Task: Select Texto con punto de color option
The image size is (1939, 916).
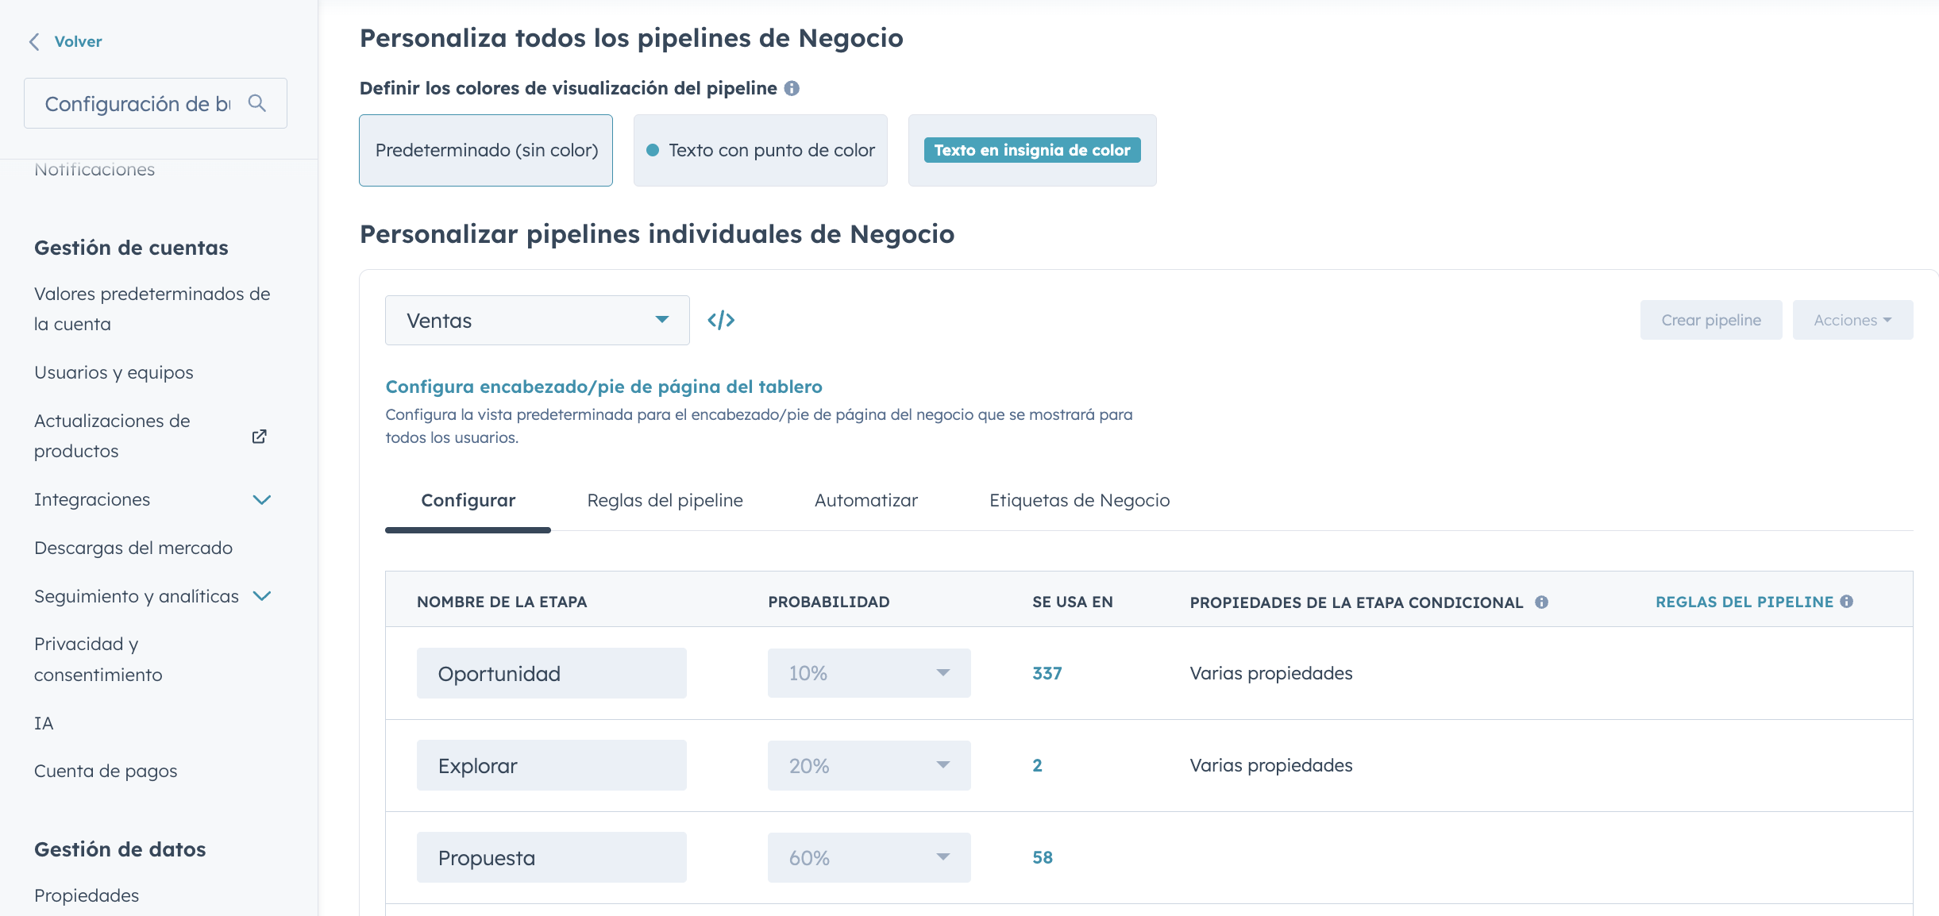Action: point(760,150)
